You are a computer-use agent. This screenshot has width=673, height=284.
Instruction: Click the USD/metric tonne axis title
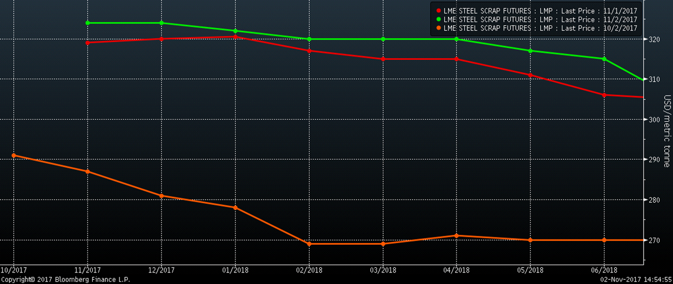(x=667, y=131)
